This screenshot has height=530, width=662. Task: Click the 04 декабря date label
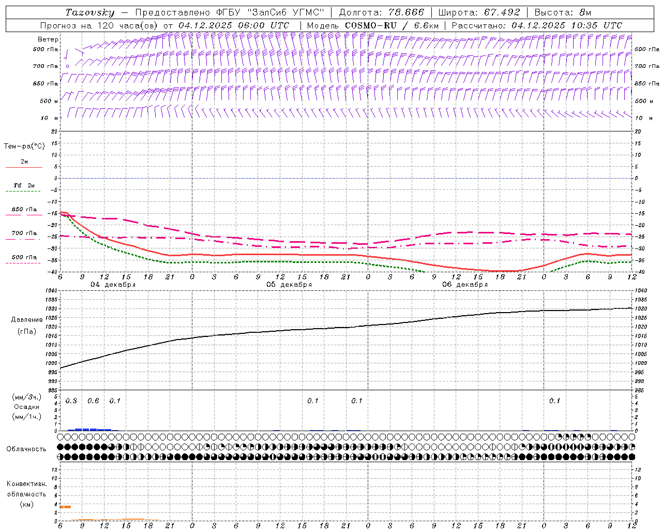pos(113,285)
